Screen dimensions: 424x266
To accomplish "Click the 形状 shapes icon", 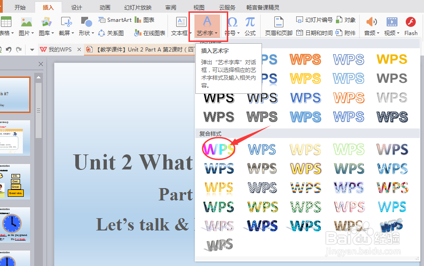I will (86, 22).
